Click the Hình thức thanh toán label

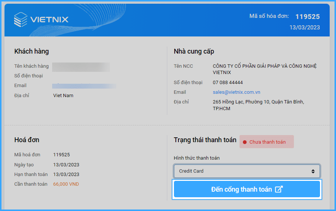pyautogui.click(x=197, y=158)
